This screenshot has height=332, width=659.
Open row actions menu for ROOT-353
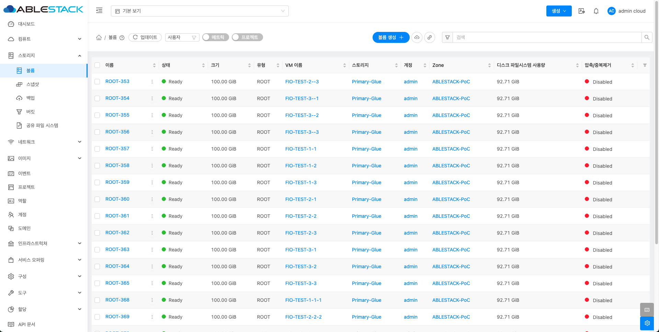[152, 82]
